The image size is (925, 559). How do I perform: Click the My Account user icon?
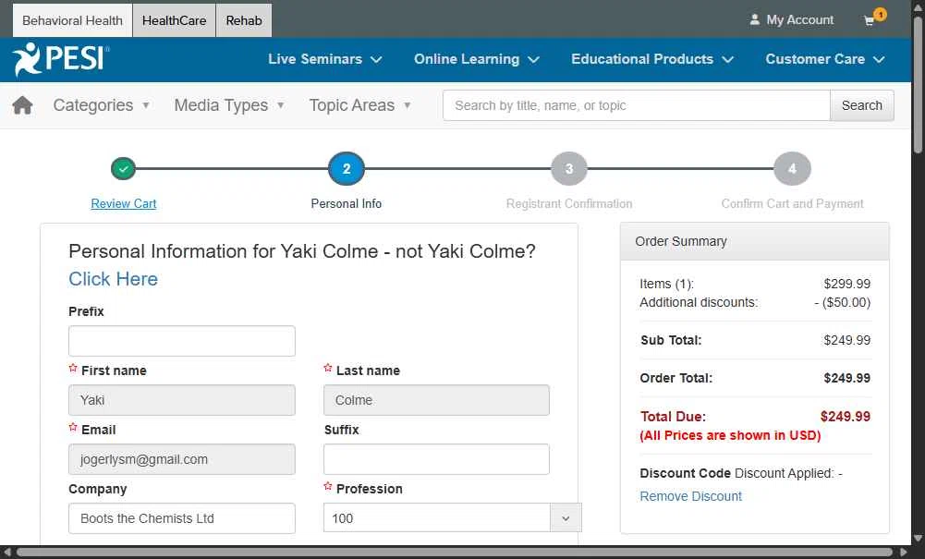pos(755,19)
